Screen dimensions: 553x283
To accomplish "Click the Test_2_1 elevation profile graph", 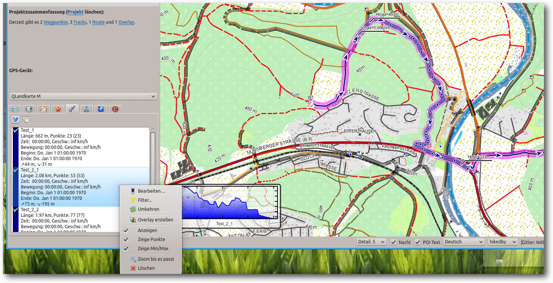I will (231, 202).
